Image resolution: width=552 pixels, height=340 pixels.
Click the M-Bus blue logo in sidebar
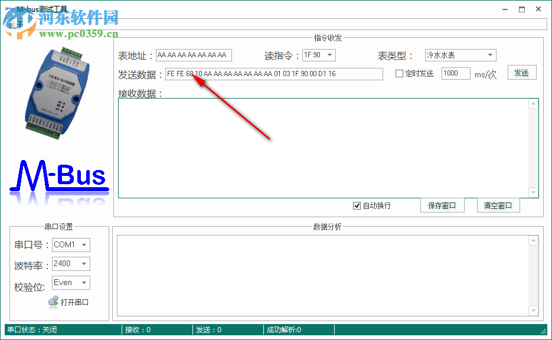coord(58,174)
